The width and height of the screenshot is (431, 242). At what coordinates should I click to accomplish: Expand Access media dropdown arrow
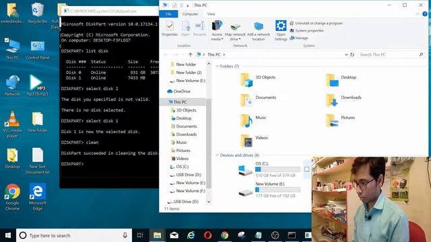click(222, 39)
